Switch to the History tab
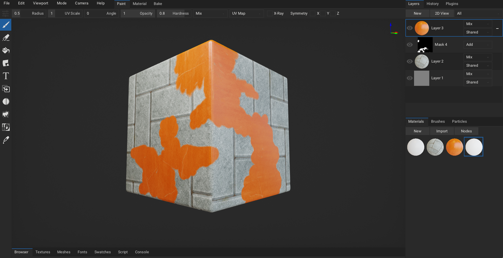This screenshot has height=258, width=503. (433, 4)
